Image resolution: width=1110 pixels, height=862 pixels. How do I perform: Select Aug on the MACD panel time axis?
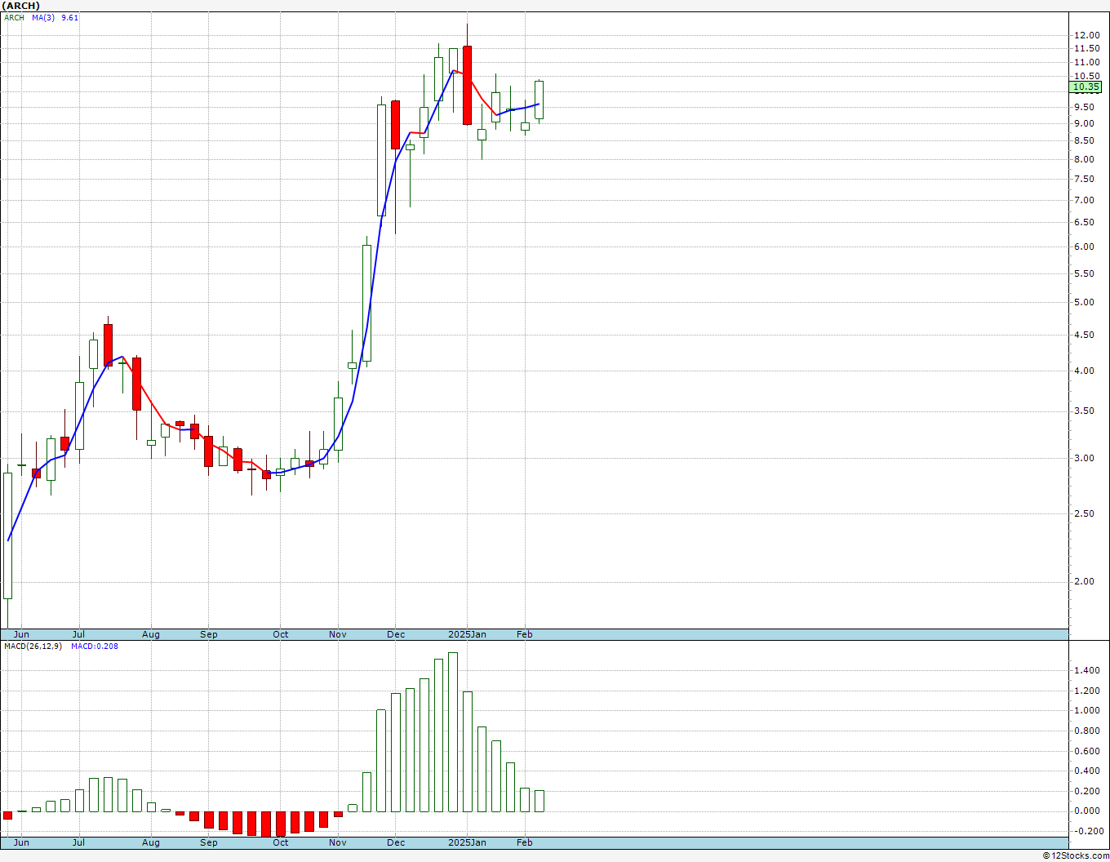tap(151, 842)
